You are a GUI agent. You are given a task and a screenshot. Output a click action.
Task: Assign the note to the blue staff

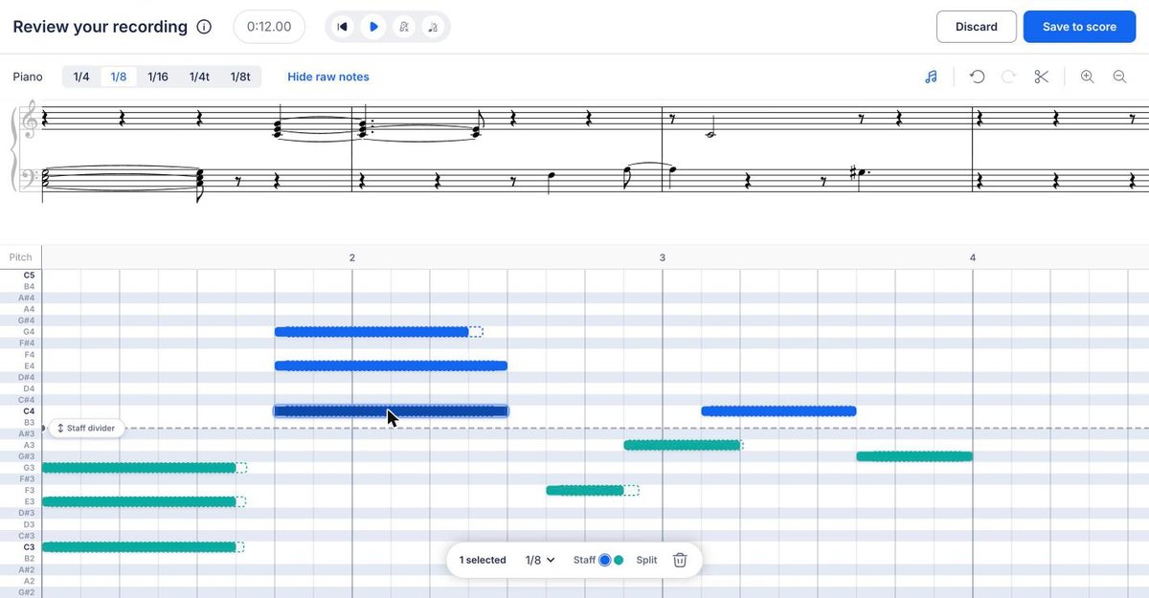click(x=604, y=560)
